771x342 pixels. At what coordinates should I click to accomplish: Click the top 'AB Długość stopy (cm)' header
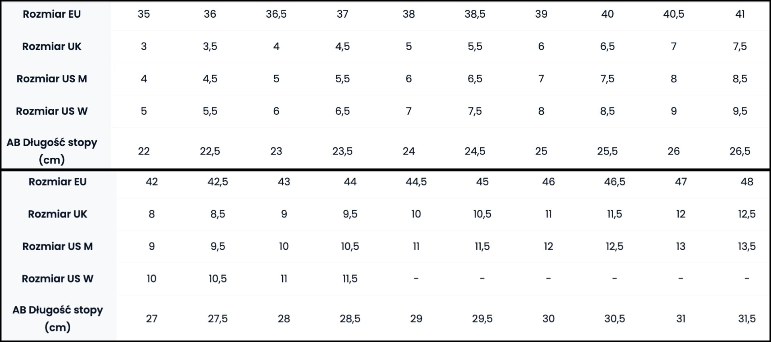(x=52, y=151)
